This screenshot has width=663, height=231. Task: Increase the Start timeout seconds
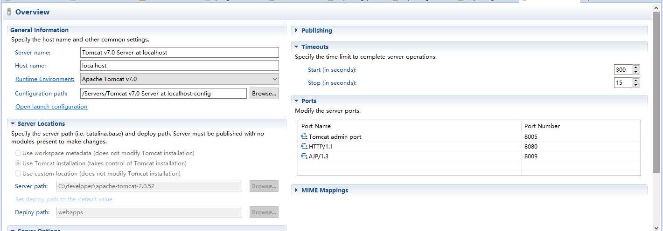[x=636, y=67]
